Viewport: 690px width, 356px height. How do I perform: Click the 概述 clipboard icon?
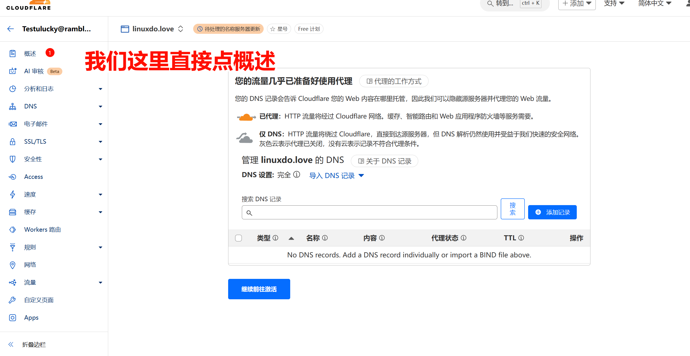13,53
